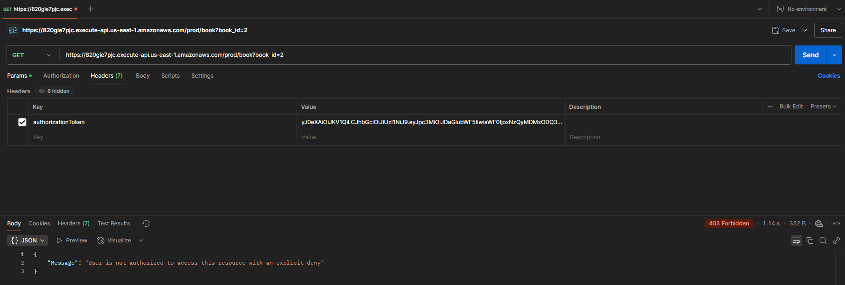Open the Authorization request tab
The image size is (845, 285).
tap(61, 76)
